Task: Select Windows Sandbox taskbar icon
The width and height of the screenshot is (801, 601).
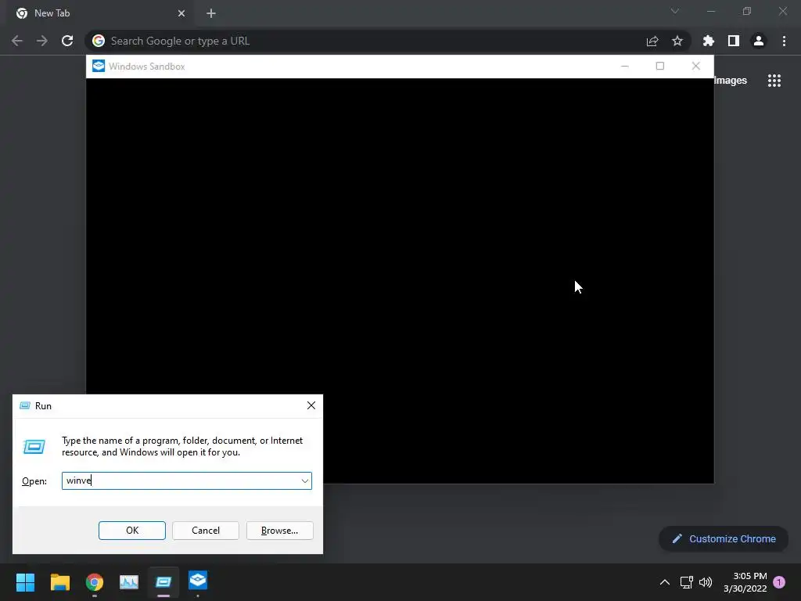Action: tap(198, 581)
